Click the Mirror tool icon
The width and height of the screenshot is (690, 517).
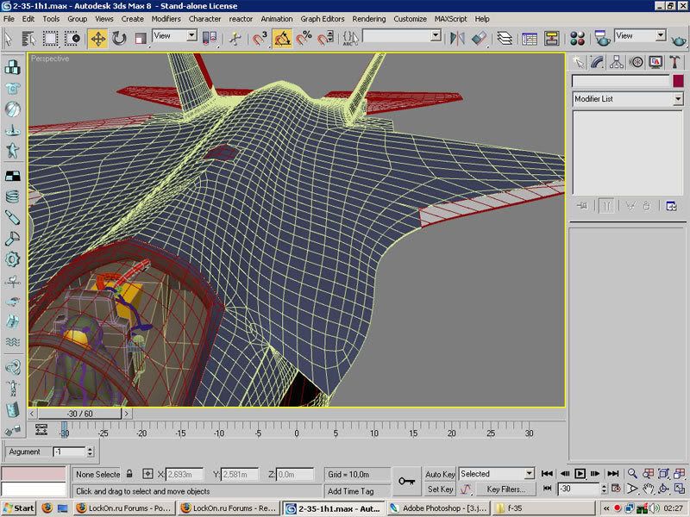(458, 38)
